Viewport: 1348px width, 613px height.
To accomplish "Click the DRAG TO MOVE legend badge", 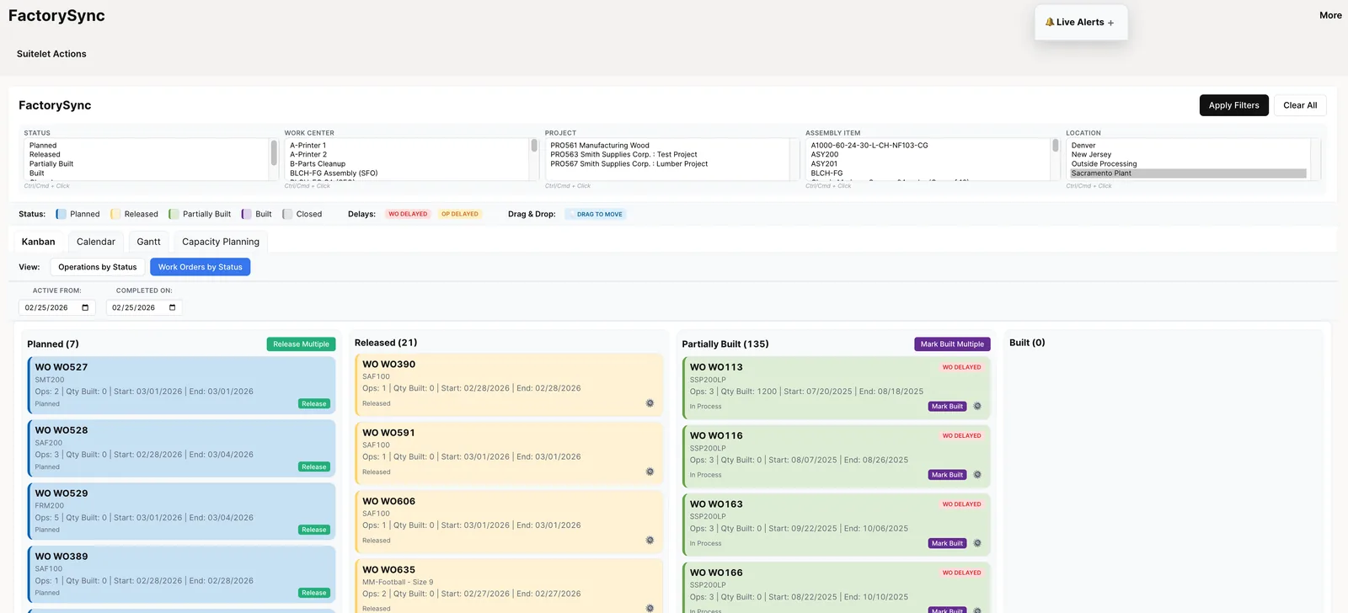I will [x=596, y=214].
